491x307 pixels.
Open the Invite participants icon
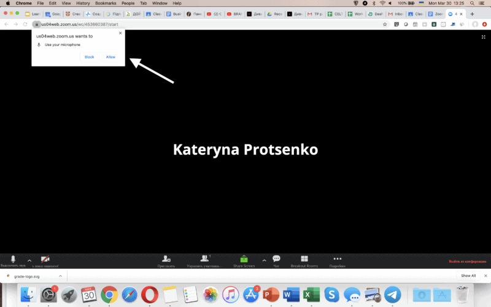click(166, 260)
